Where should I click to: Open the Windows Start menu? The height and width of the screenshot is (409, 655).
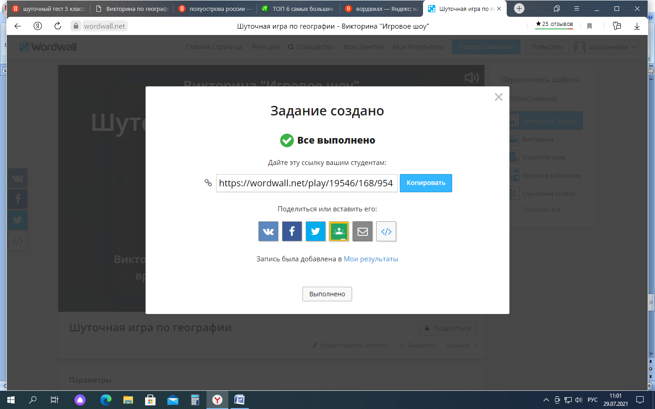[11, 400]
